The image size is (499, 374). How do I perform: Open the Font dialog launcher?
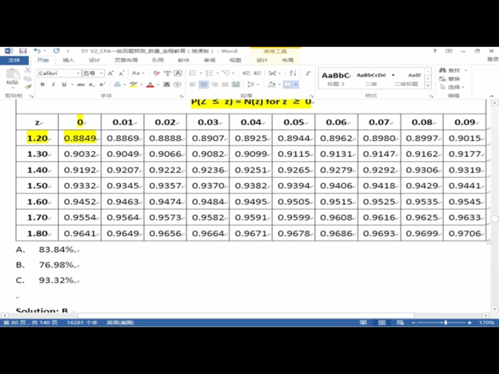click(181, 96)
